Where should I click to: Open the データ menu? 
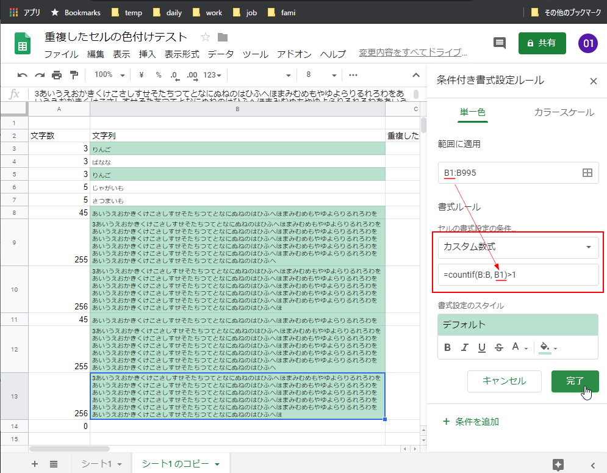coord(220,54)
